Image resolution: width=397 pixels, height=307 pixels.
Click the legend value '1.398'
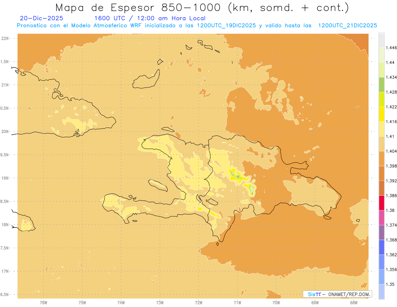pyautogui.click(x=392, y=166)
